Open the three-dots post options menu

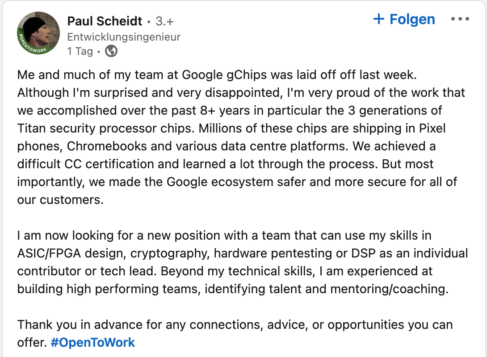tap(460, 19)
